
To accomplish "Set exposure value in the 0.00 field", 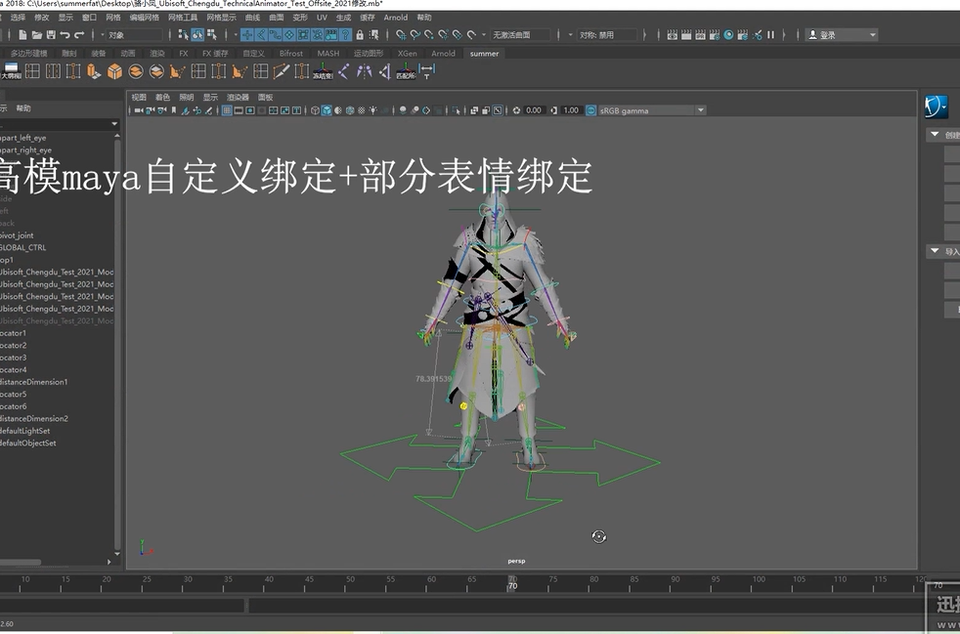I will 533,110.
